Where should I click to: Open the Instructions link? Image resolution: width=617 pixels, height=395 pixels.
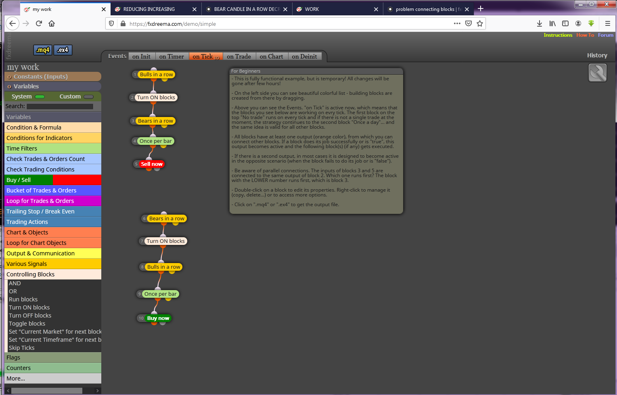[558, 35]
